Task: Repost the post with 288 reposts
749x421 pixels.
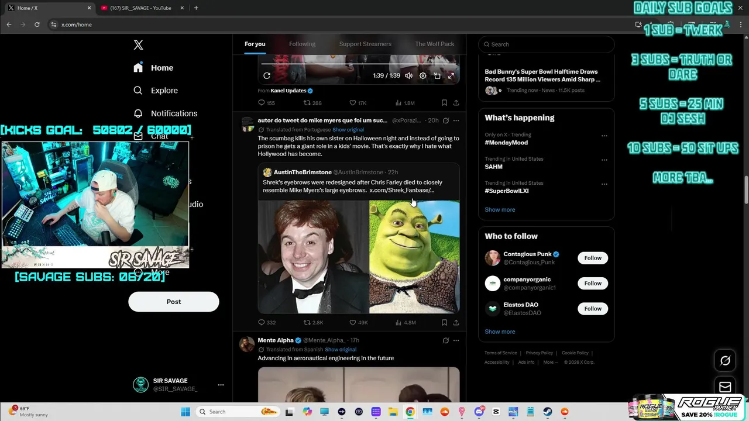Action: pyautogui.click(x=312, y=103)
